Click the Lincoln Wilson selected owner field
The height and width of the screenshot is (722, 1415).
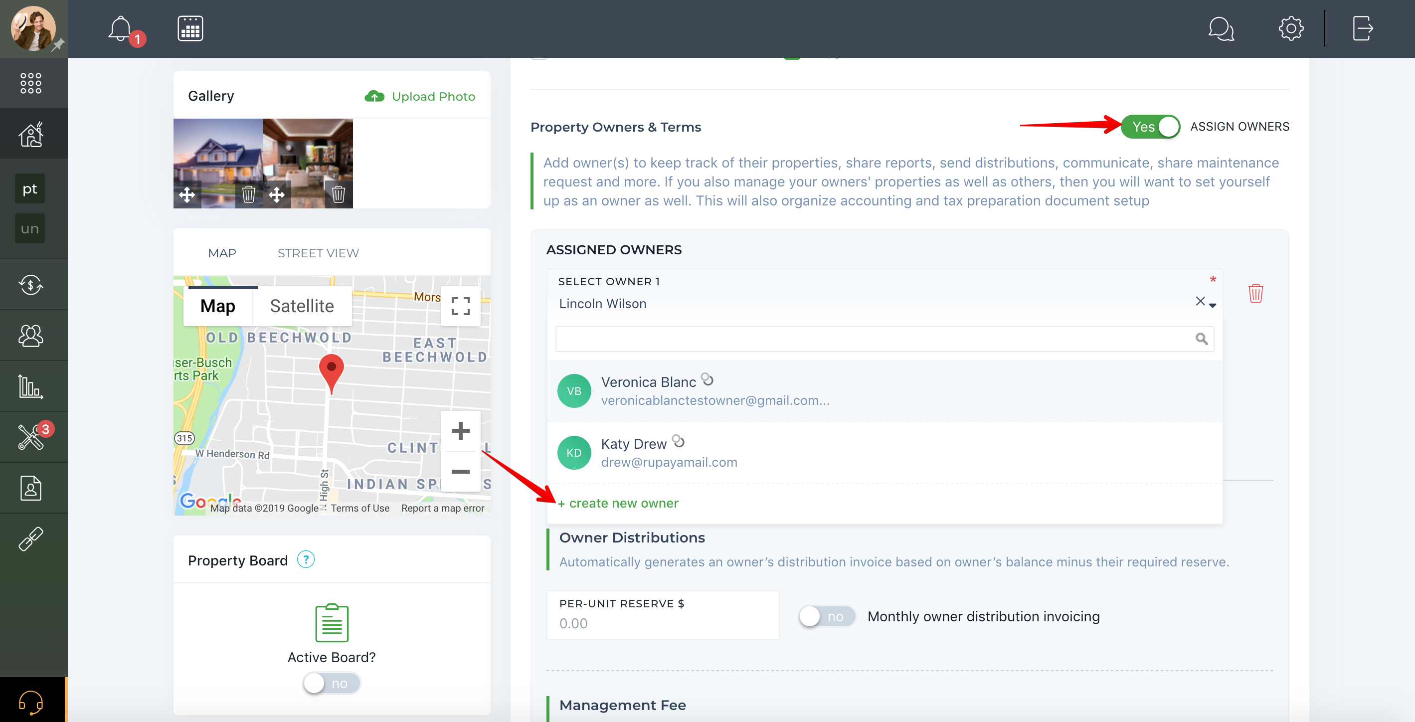pos(884,293)
